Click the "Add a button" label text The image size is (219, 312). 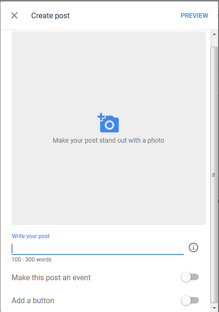coord(33,300)
